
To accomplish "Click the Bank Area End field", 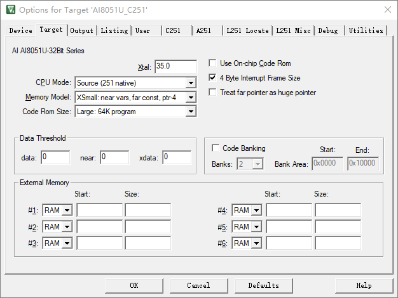I will (x=363, y=164).
